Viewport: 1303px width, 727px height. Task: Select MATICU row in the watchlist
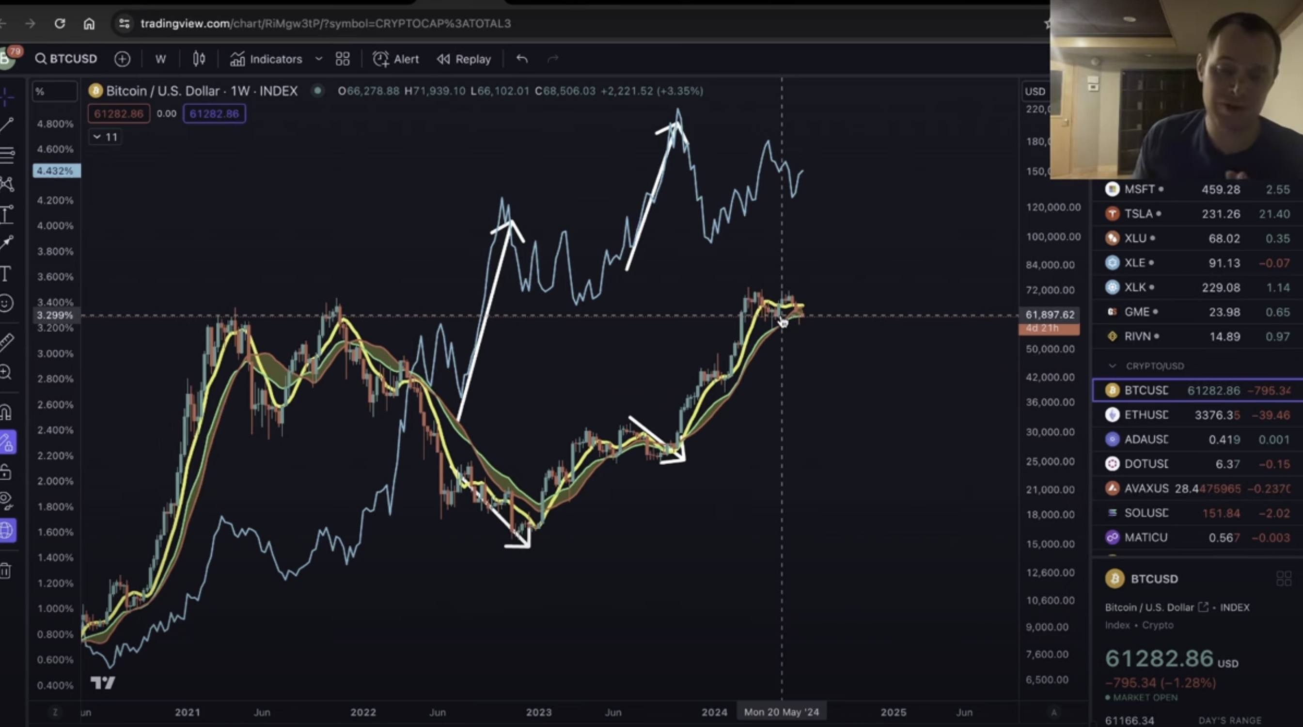[x=1197, y=537]
